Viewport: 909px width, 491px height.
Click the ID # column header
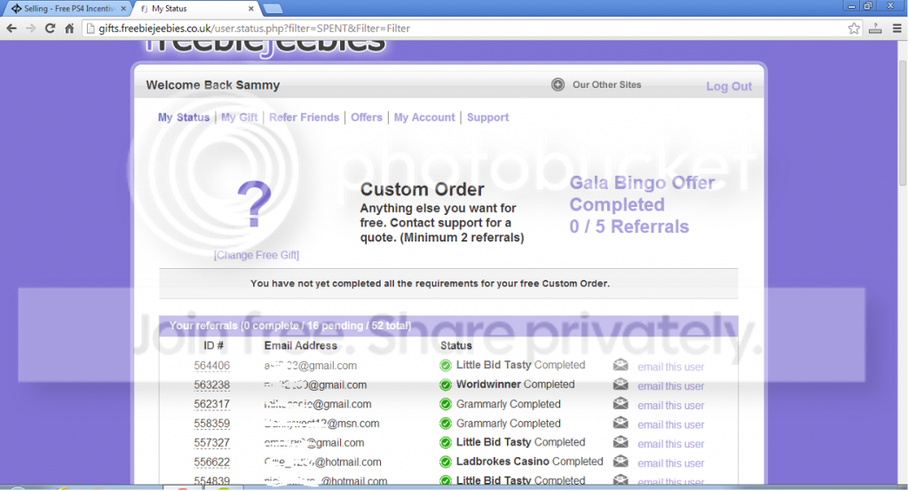coord(213,345)
